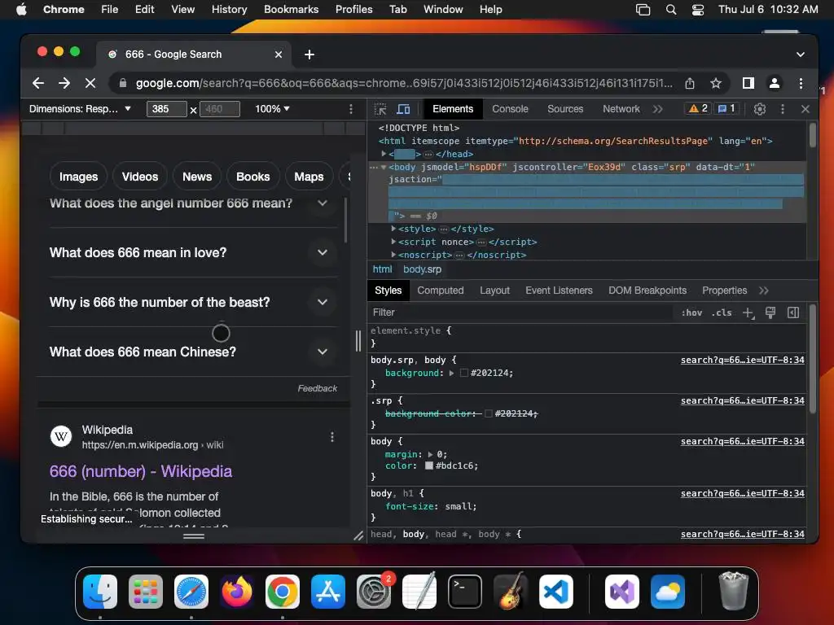Viewport: 834px width, 625px height.
Task: Close the DevTools panel
Action: (x=805, y=109)
